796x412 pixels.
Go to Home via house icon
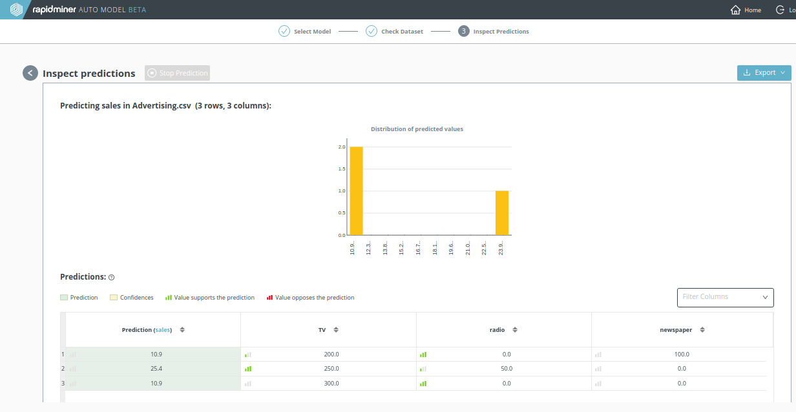pyautogui.click(x=735, y=10)
